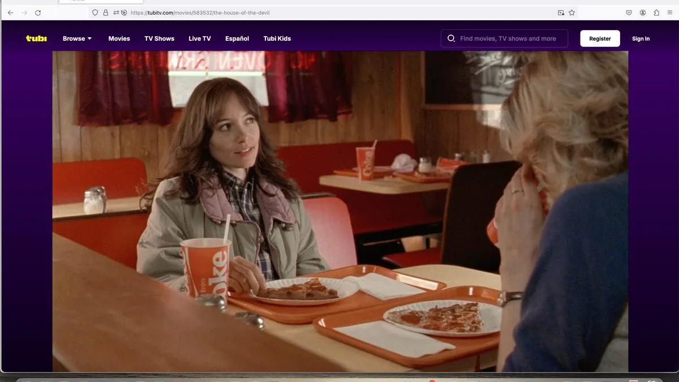679x382 pixels.
Task: Open the Tubi Kids section
Action: 277,38
